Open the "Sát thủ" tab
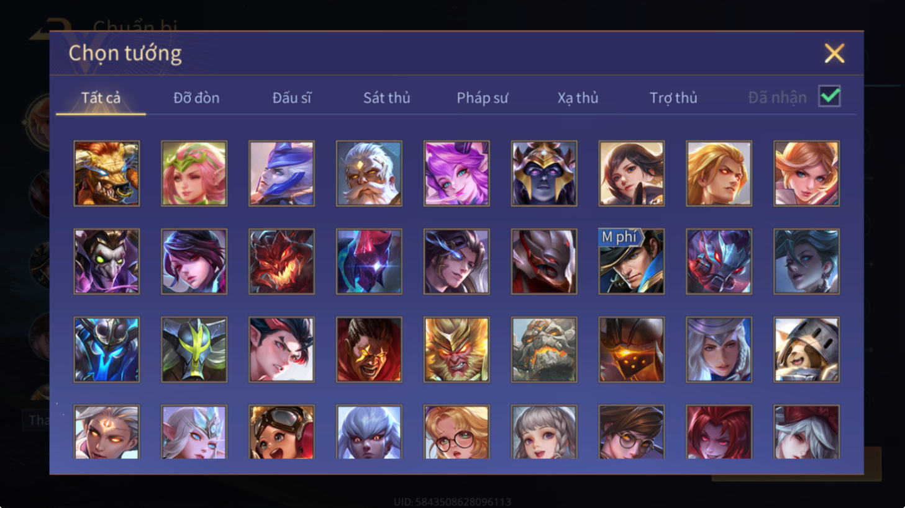 [x=386, y=98]
